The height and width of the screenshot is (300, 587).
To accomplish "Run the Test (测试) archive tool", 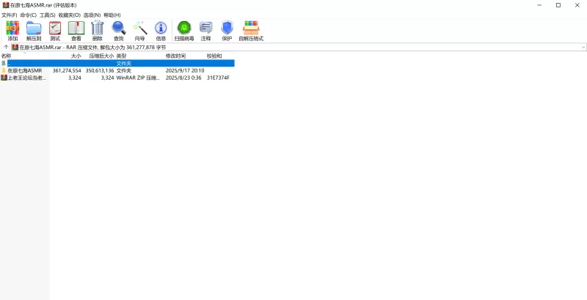I will 55,31.
